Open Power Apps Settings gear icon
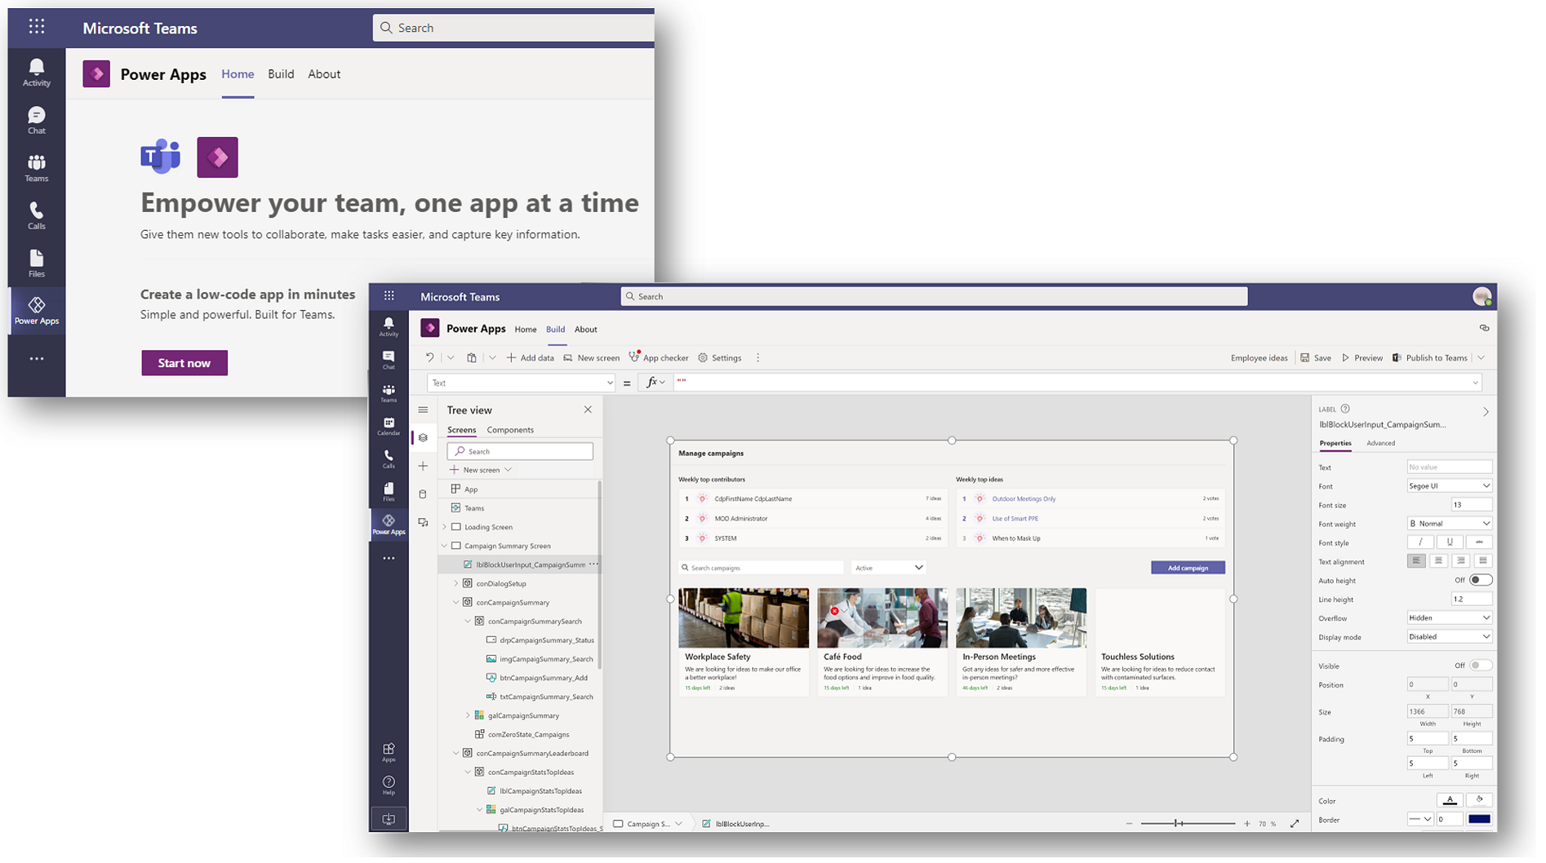1546x863 pixels. coord(704,357)
